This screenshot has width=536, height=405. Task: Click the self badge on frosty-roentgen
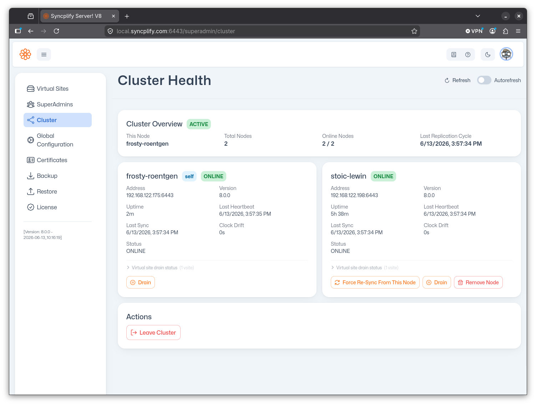(189, 176)
